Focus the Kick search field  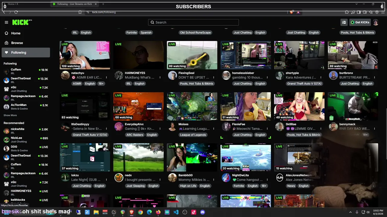(x=193, y=22)
